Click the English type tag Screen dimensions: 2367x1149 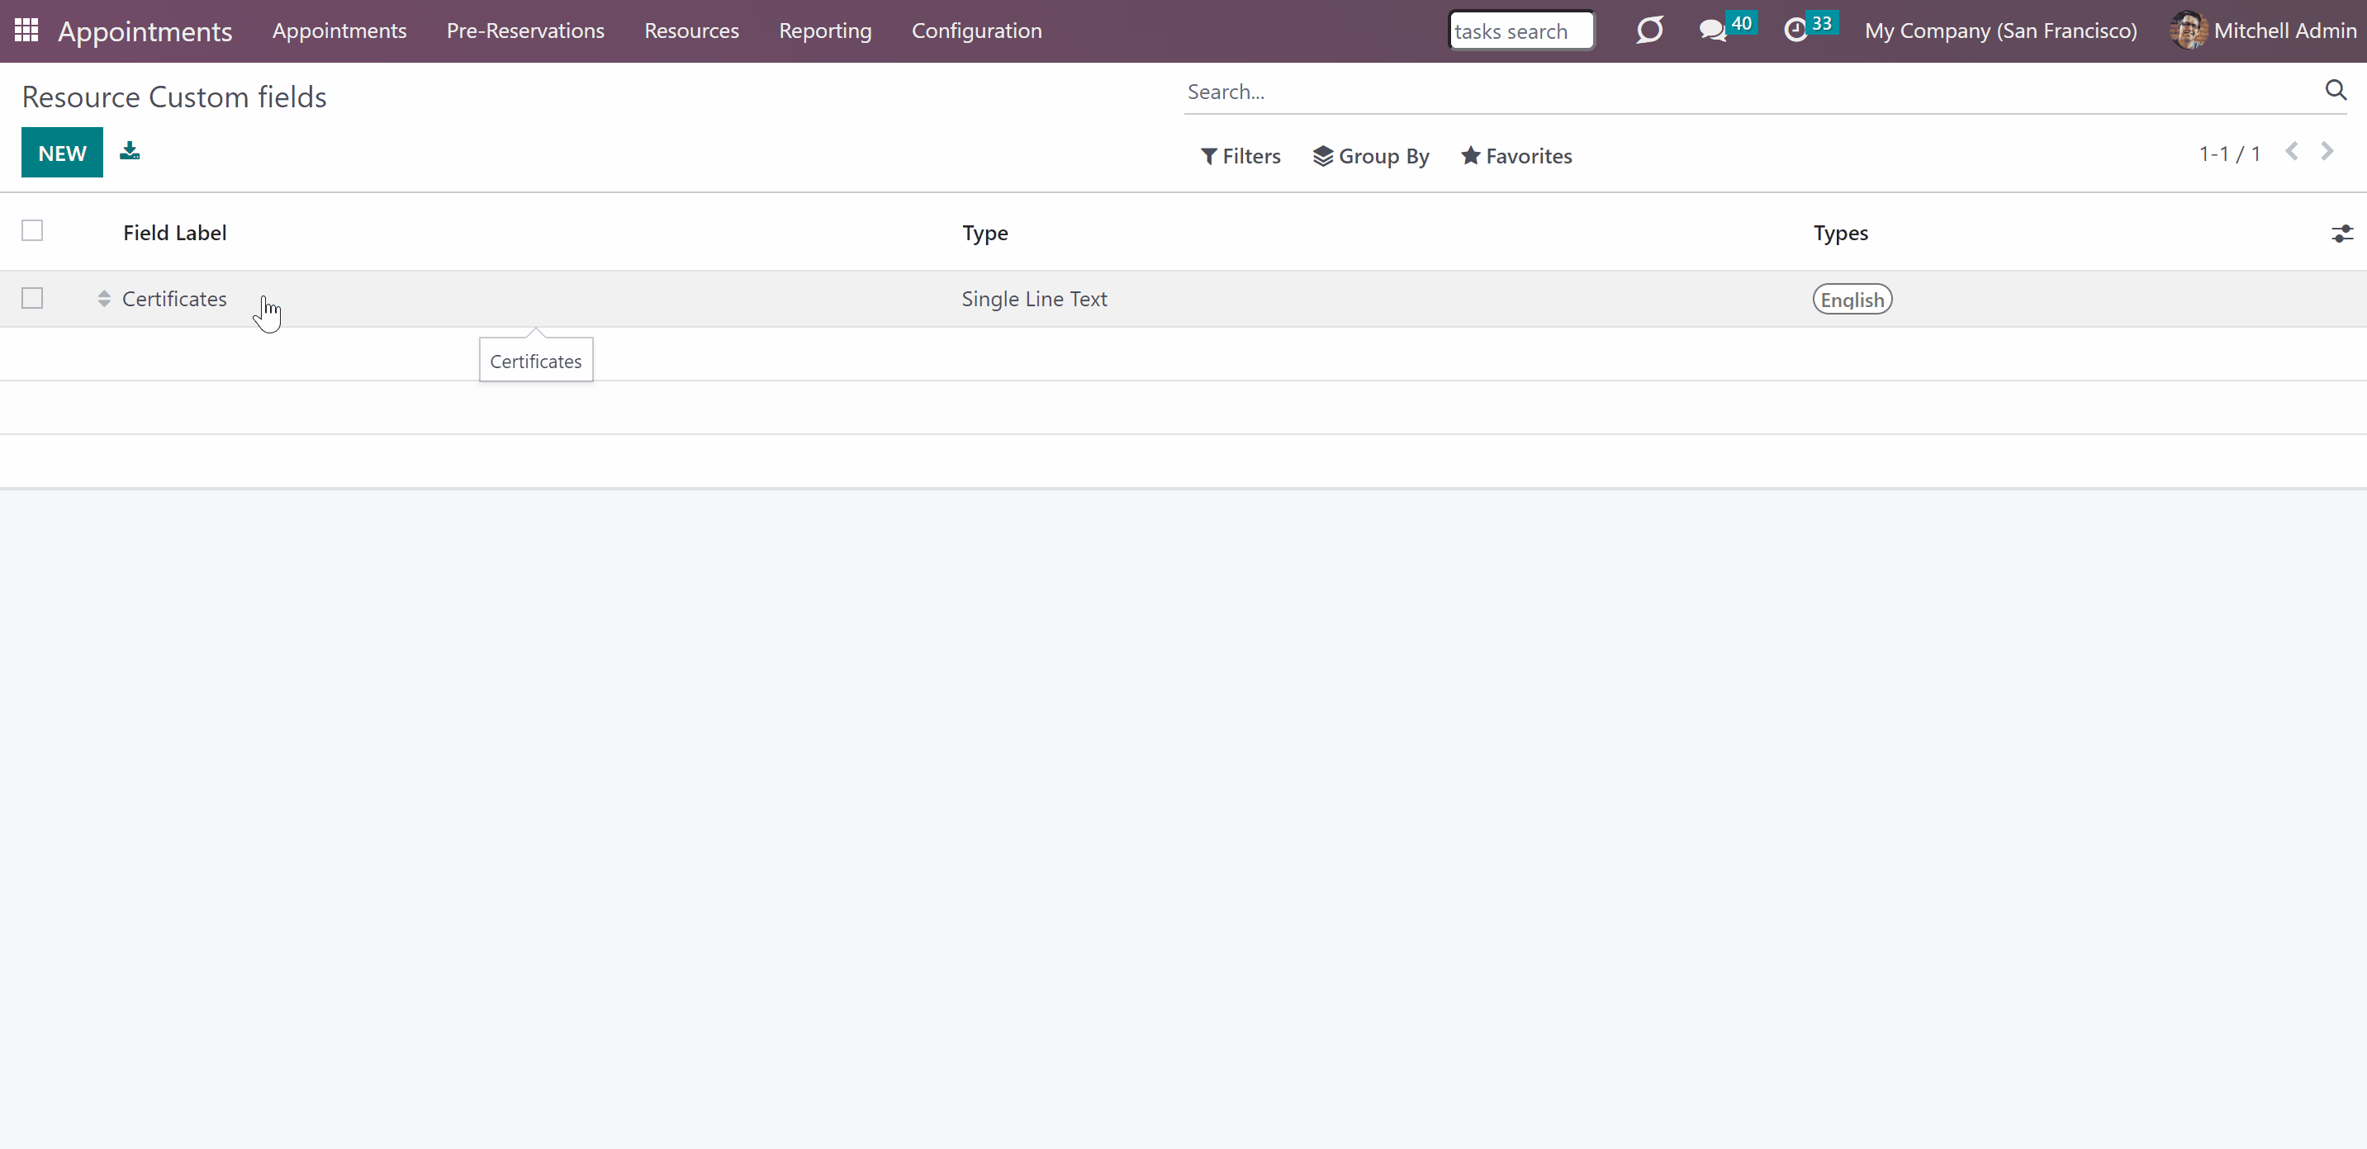tap(1852, 300)
